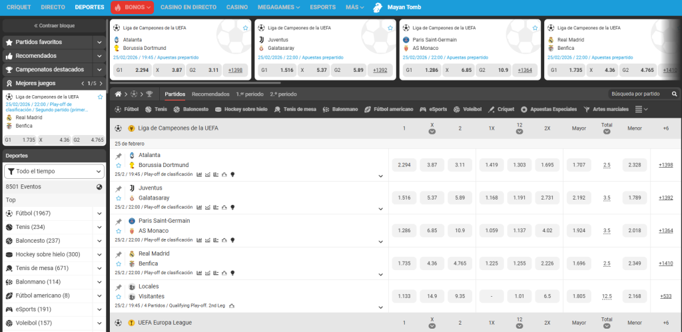
Task: Select the Tenis sport filter icon
Action: coord(148,109)
